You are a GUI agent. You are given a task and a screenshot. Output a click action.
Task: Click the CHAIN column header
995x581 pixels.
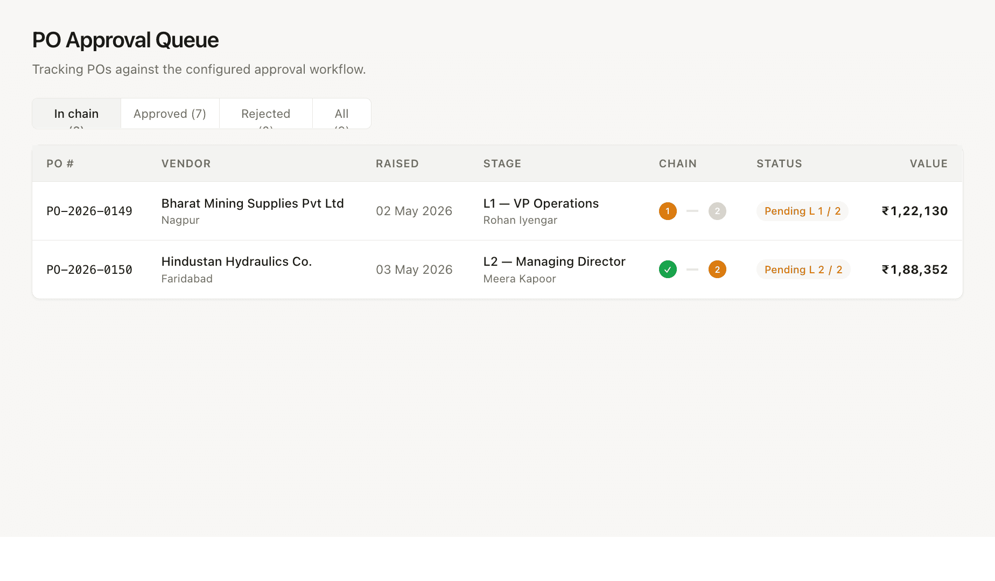pos(678,164)
